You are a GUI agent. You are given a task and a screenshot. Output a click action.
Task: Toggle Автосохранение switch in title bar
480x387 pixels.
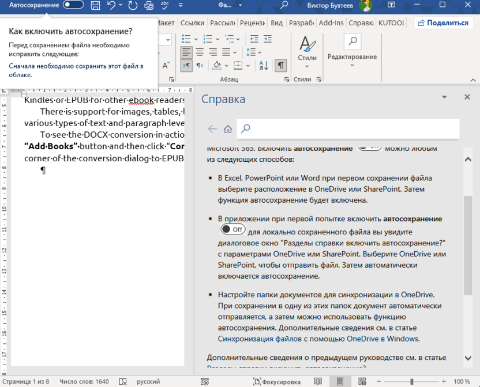tap(73, 5)
